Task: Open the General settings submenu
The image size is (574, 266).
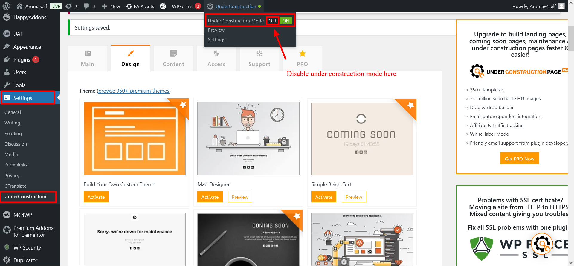Action: click(x=13, y=112)
